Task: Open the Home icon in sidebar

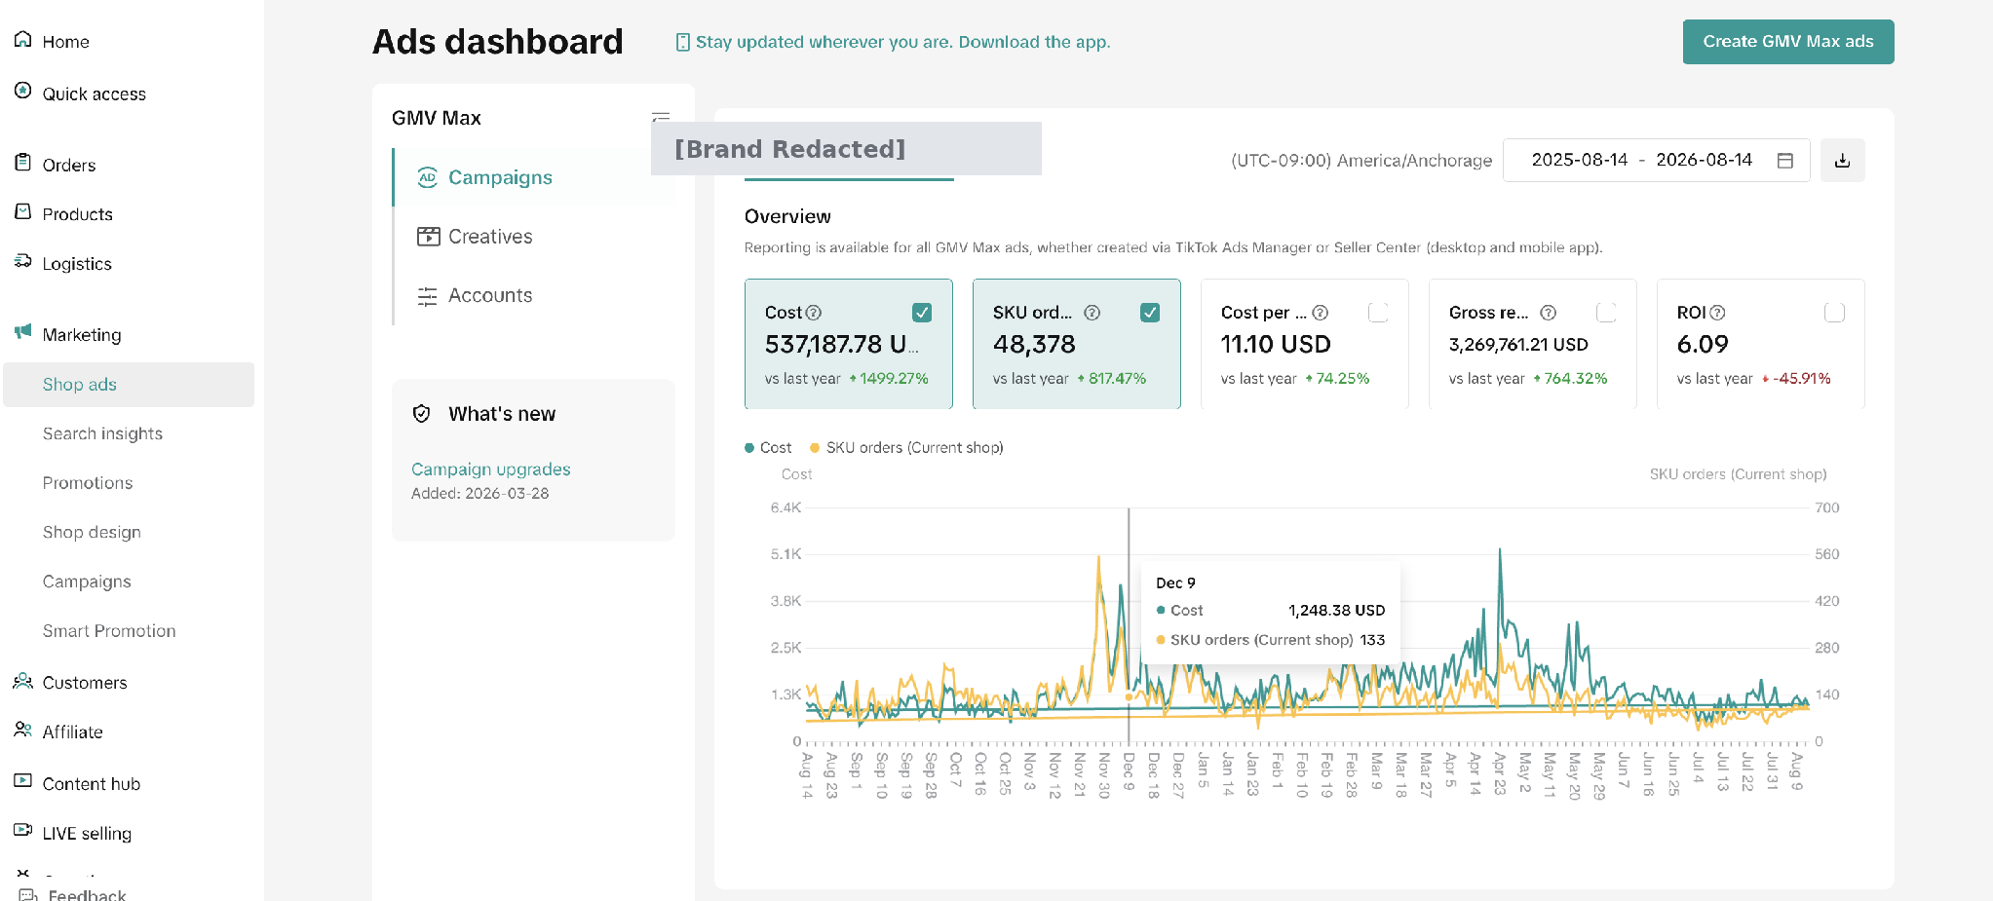Action: pyautogui.click(x=23, y=40)
